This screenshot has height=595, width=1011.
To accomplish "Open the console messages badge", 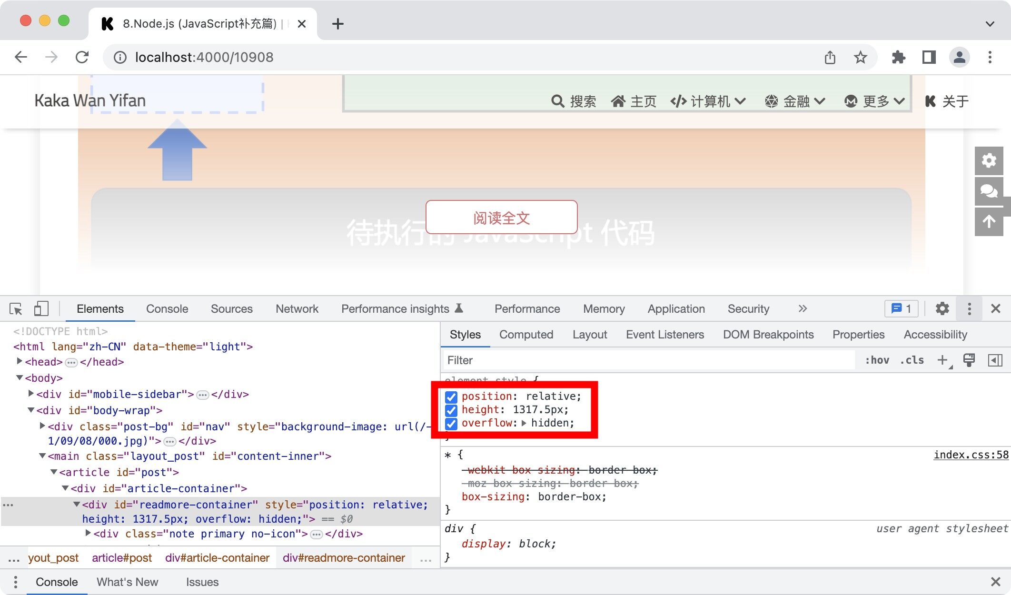I will tap(901, 308).
